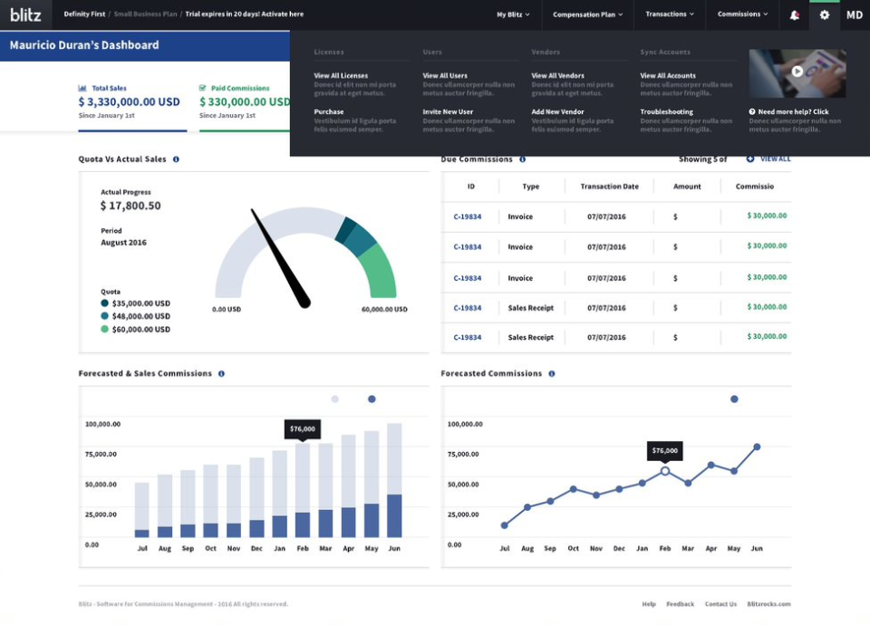Click the blitz logo
870x625 pixels.
[25, 14]
